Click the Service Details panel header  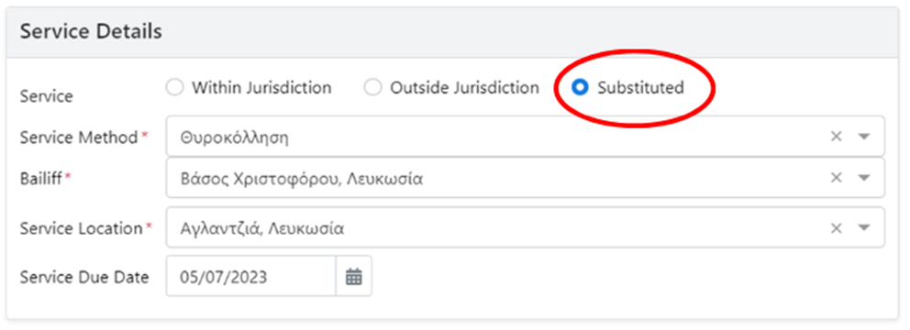click(x=452, y=32)
